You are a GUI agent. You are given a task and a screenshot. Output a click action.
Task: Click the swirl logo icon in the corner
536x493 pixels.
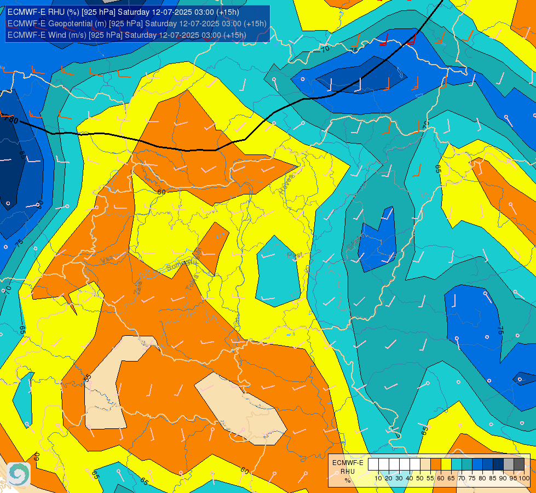coord(18,474)
